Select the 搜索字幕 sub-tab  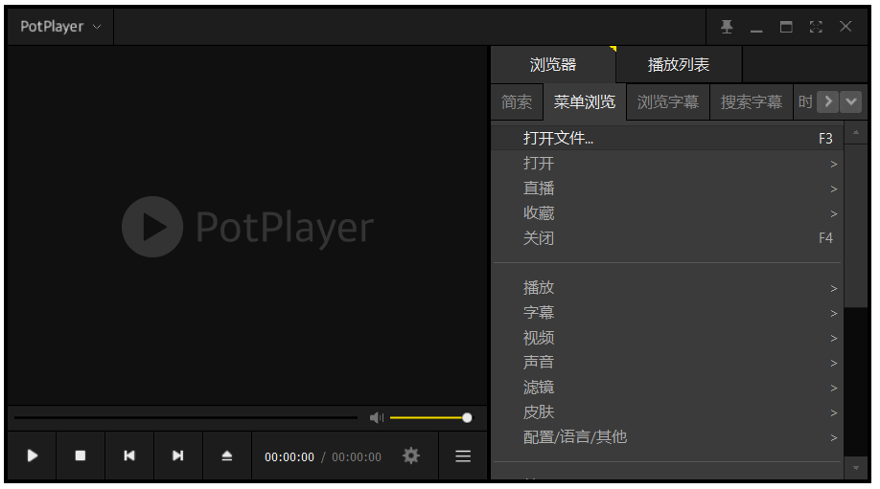[x=752, y=102]
